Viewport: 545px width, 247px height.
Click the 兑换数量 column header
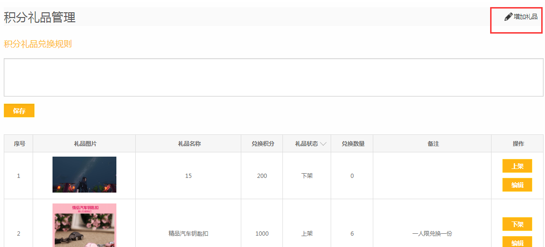pyautogui.click(x=353, y=144)
